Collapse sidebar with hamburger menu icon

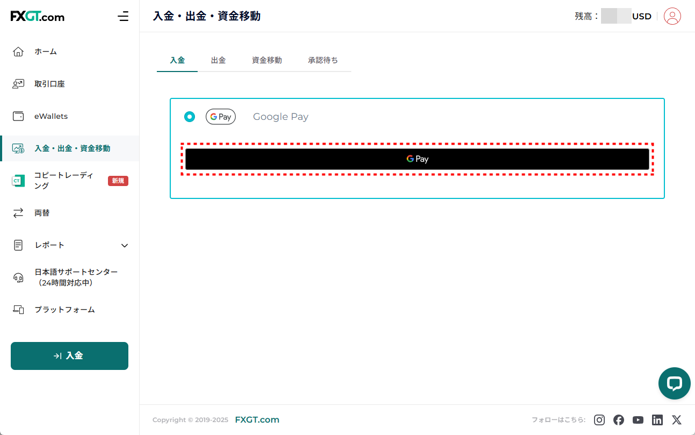pyautogui.click(x=123, y=17)
